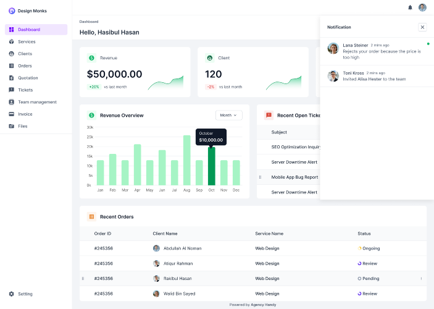Viewport: 434px width, 309px height.
Task: Close the Notification panel
Action: click(422, 27)
